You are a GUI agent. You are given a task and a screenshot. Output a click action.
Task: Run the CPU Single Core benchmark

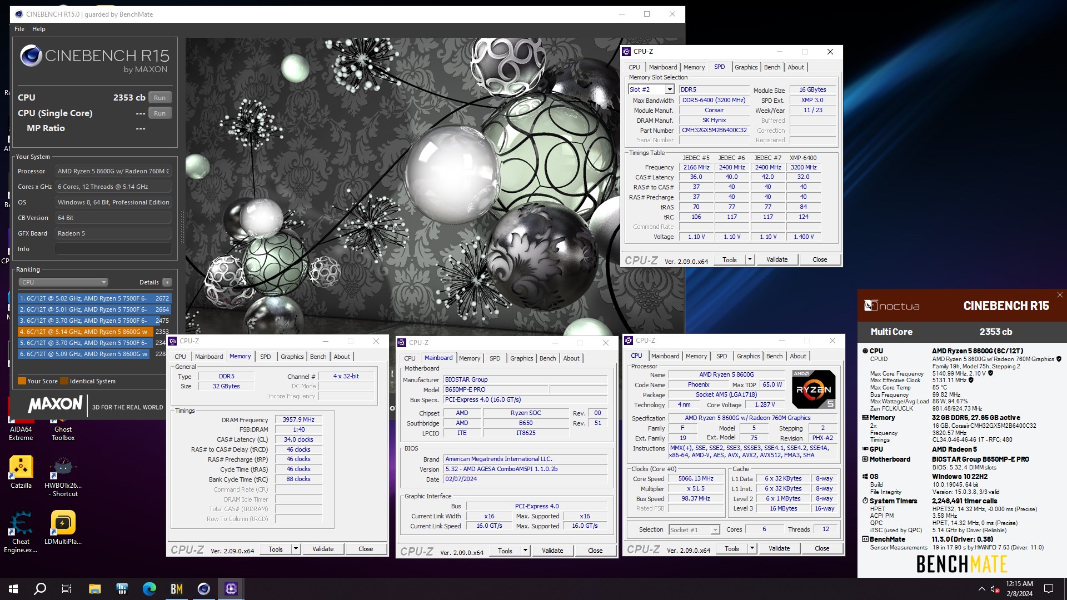[x=160, y=113]
